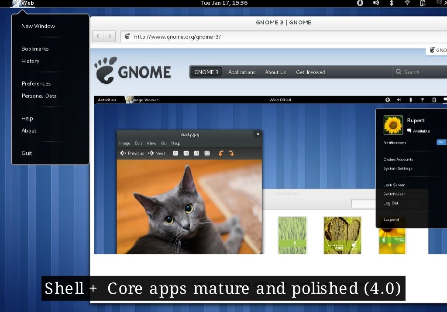Close the dusty.jpg image viewer window
The image size is (447, 312).
(x=258, y=134)
